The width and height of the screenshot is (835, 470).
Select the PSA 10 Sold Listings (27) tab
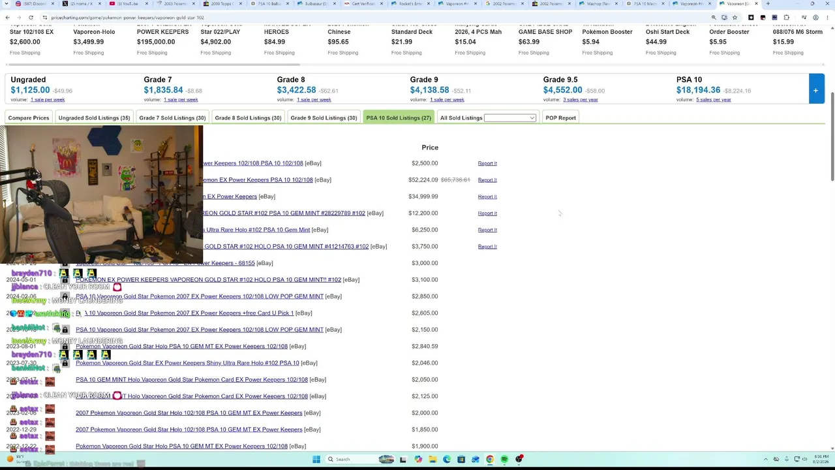[x=399, y=118]
